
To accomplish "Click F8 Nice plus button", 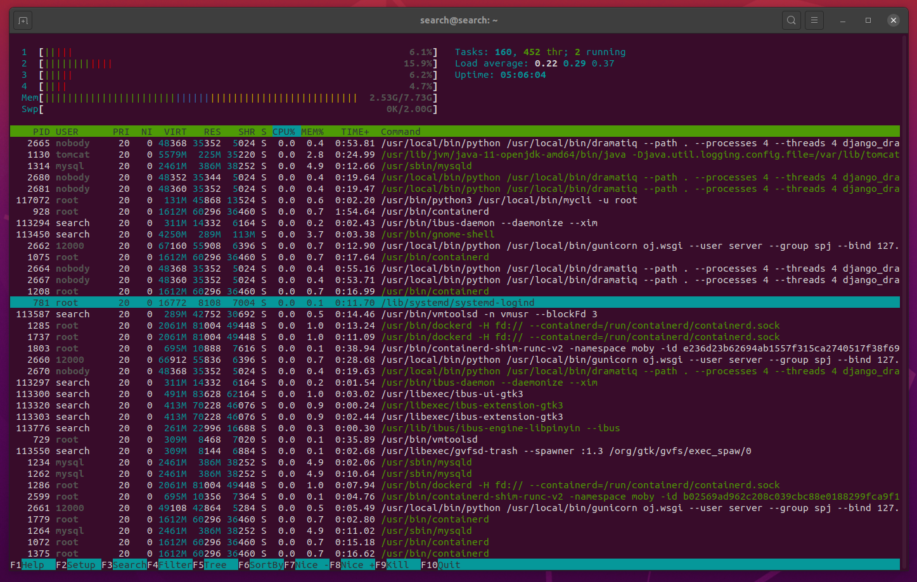I will (352, 565).
